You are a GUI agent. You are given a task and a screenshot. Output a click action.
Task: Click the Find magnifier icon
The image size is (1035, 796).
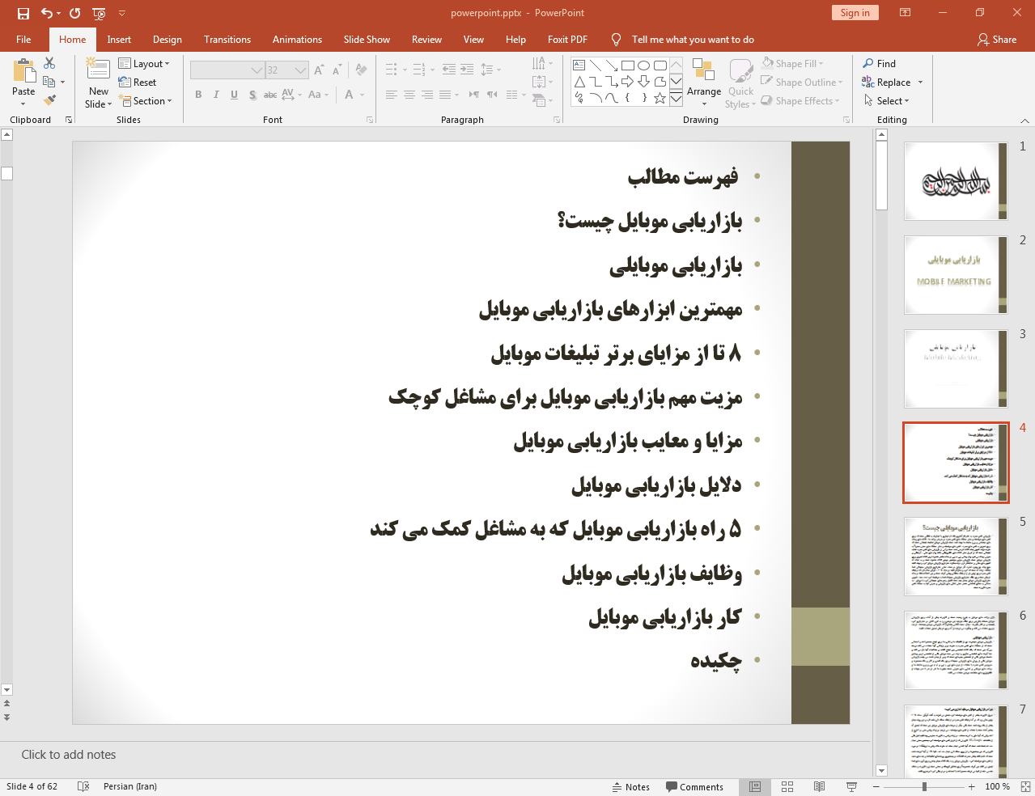pyautogui.click(x=868, y=63)
